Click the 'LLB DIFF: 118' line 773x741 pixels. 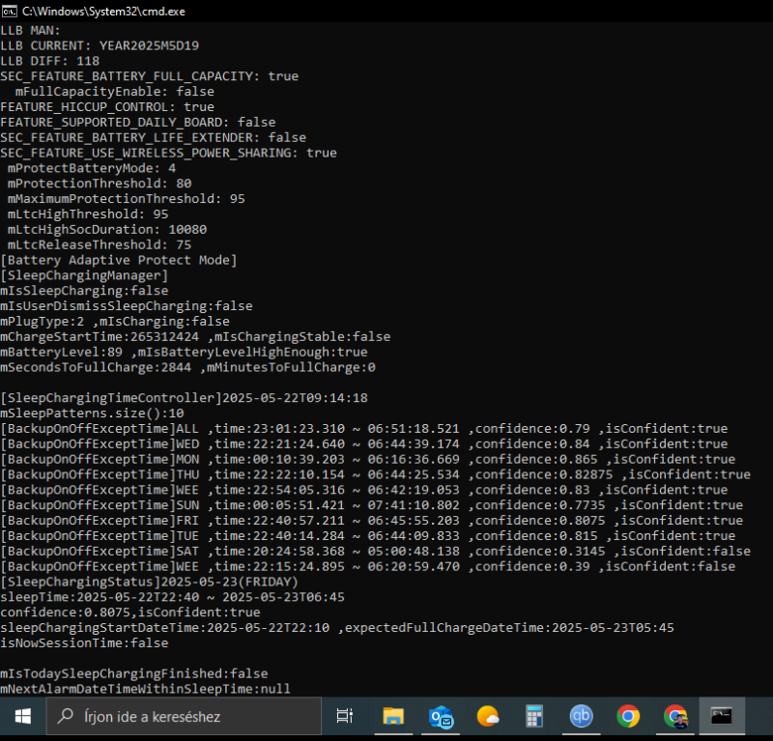click(x=50, y=61)
